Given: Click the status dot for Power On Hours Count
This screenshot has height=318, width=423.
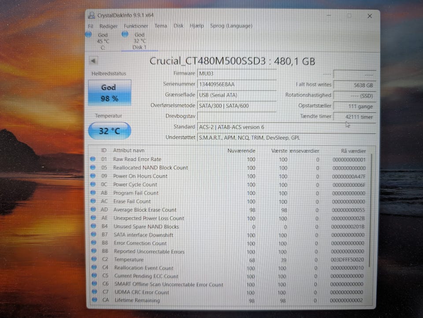Looking at the screenshot, I should [x=93, y=176].
